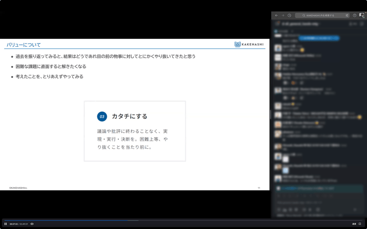Click the paragraph starting 議論や批評に終わることなく

click(133, 139)
